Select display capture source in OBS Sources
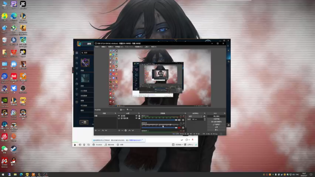The width and height of the screenshot is (315, 177). tap(129, 118)
